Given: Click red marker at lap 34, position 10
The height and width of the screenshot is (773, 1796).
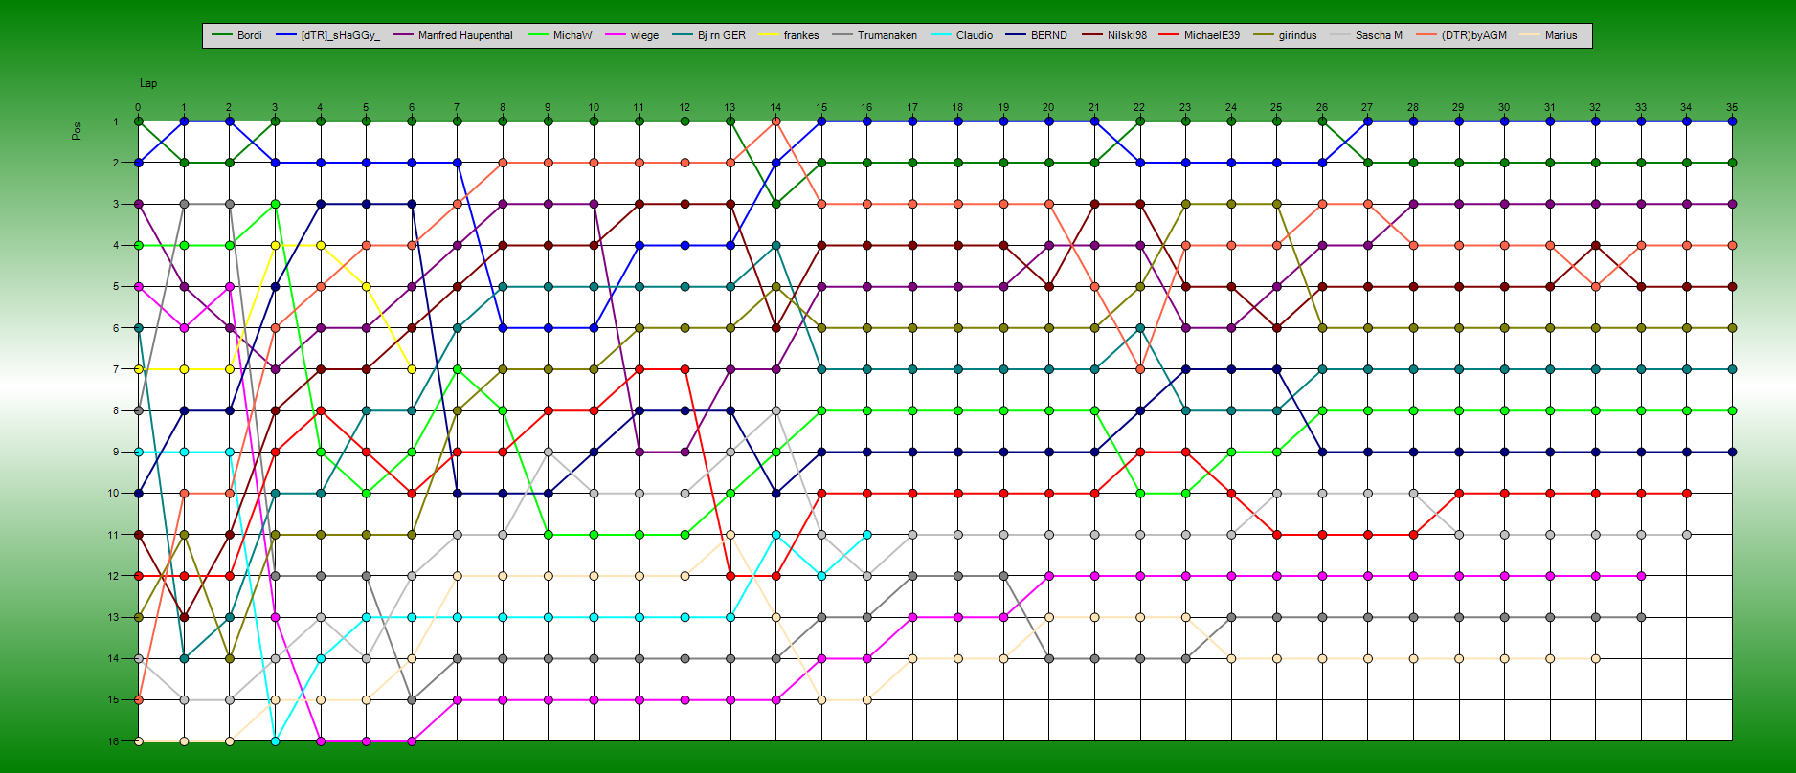Looking at the screenshot, I should tap(1686, 493).
